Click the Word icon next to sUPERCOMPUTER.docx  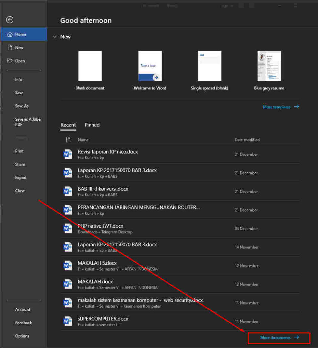tap(68, 321)
